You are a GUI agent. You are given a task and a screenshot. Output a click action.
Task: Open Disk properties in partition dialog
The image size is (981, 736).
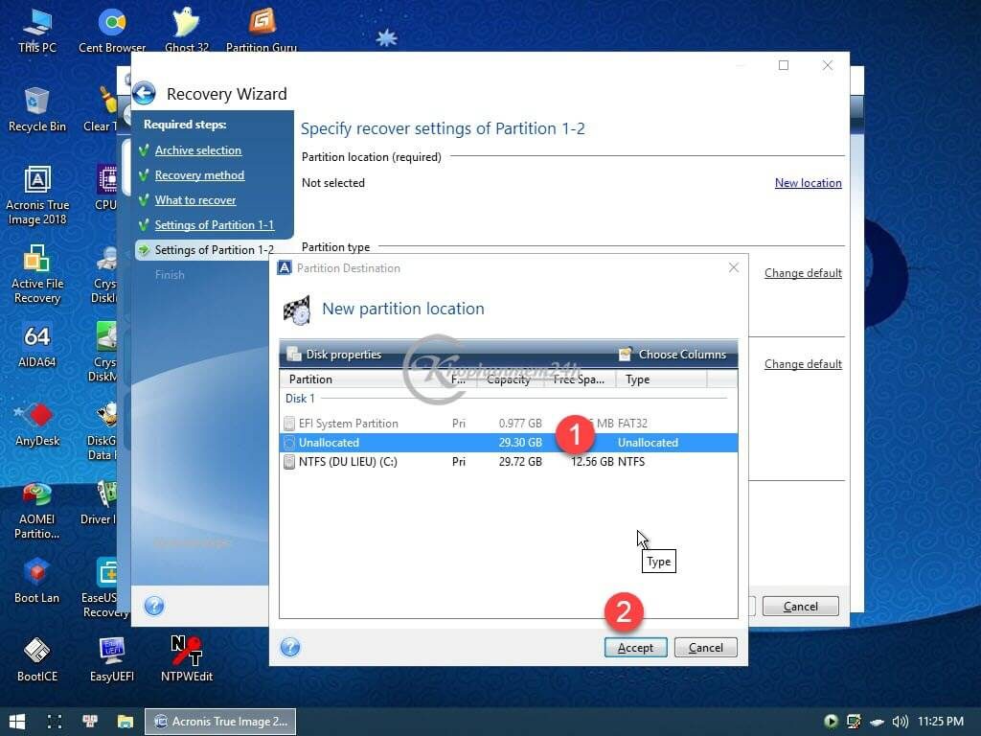(334, 355)
